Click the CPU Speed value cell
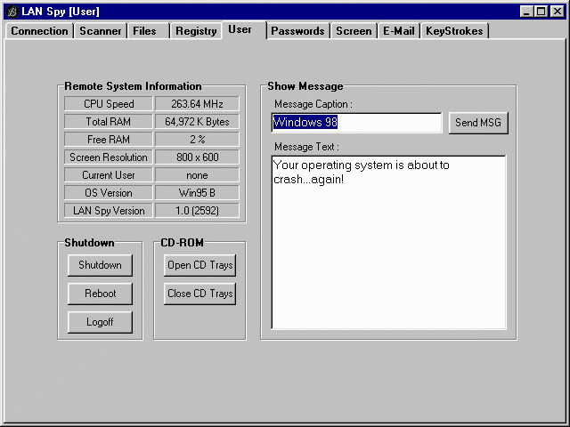Image resolution: width=570 pixels, height=427 pixels. coord(197,104)
